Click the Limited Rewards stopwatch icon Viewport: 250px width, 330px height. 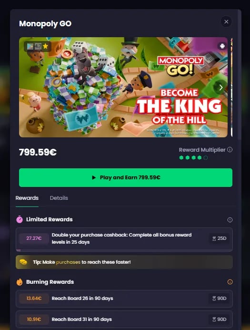point(20,219)
